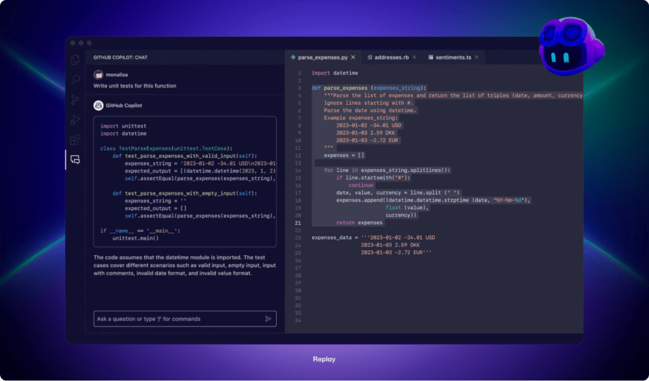Select the Copilot Chat icon in activity bar
The width and height of the screenshot is (649, 381).
pyautogui.click(x=75, y=159)
